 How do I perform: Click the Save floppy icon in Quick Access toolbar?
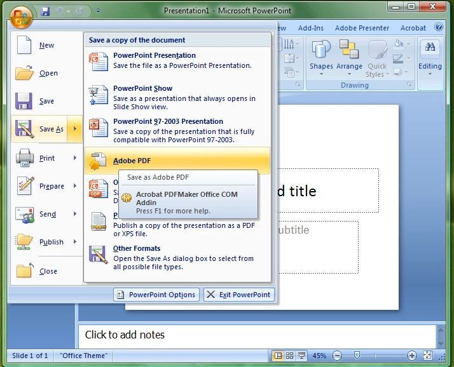tap(45, 11)
